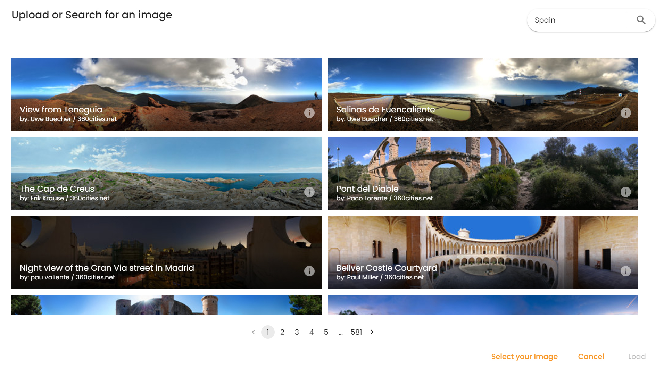
Task: Go to previous page with left chevron
Action: click(x=253, y=332)
